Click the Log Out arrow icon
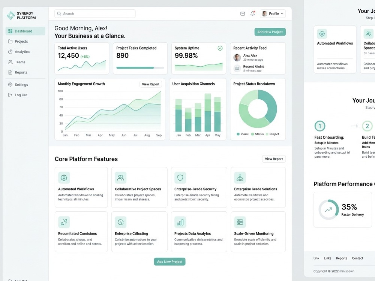This screenshot has width=375, height=281. tap(10, 95)
